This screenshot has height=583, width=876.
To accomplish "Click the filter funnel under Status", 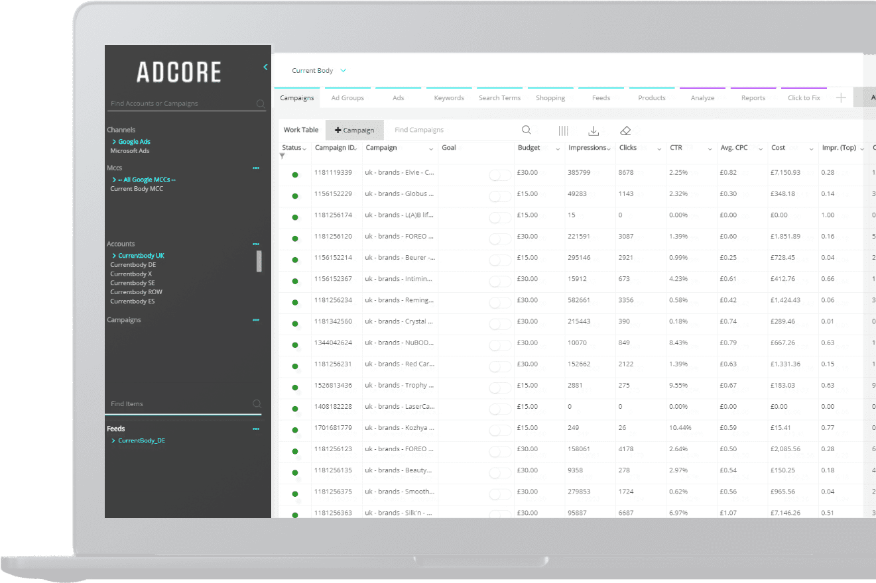I will point(282,156).
